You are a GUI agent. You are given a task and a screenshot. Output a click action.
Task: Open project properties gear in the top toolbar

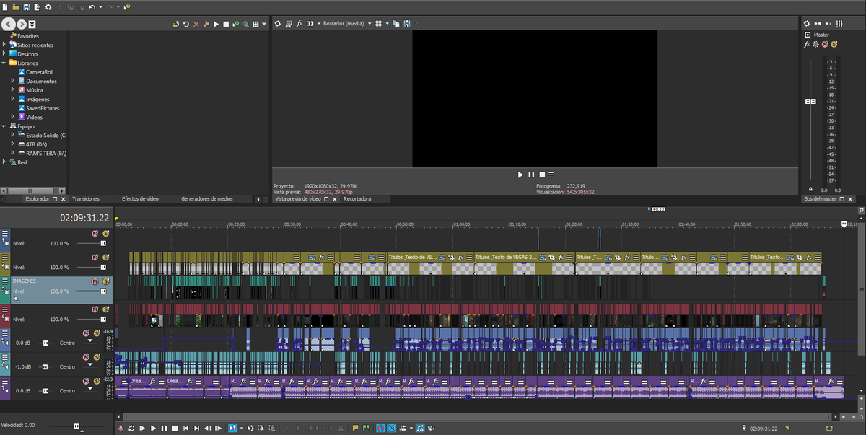[x=48, y=7]
